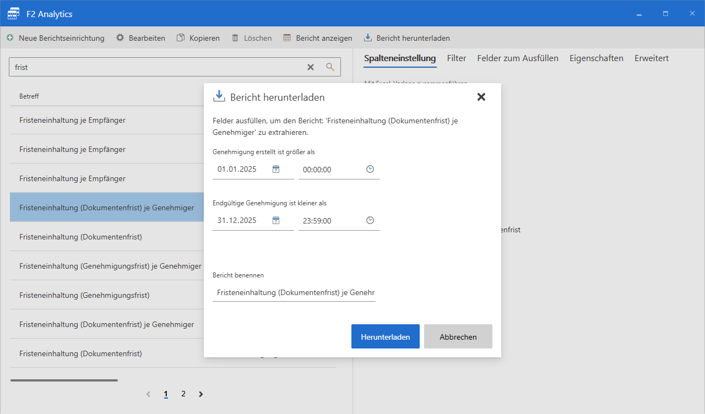Open calendar picker for Endgültige Genehmigung date
Image resolution: width=705 pixels, height=414 pixels.
point(276,220)
